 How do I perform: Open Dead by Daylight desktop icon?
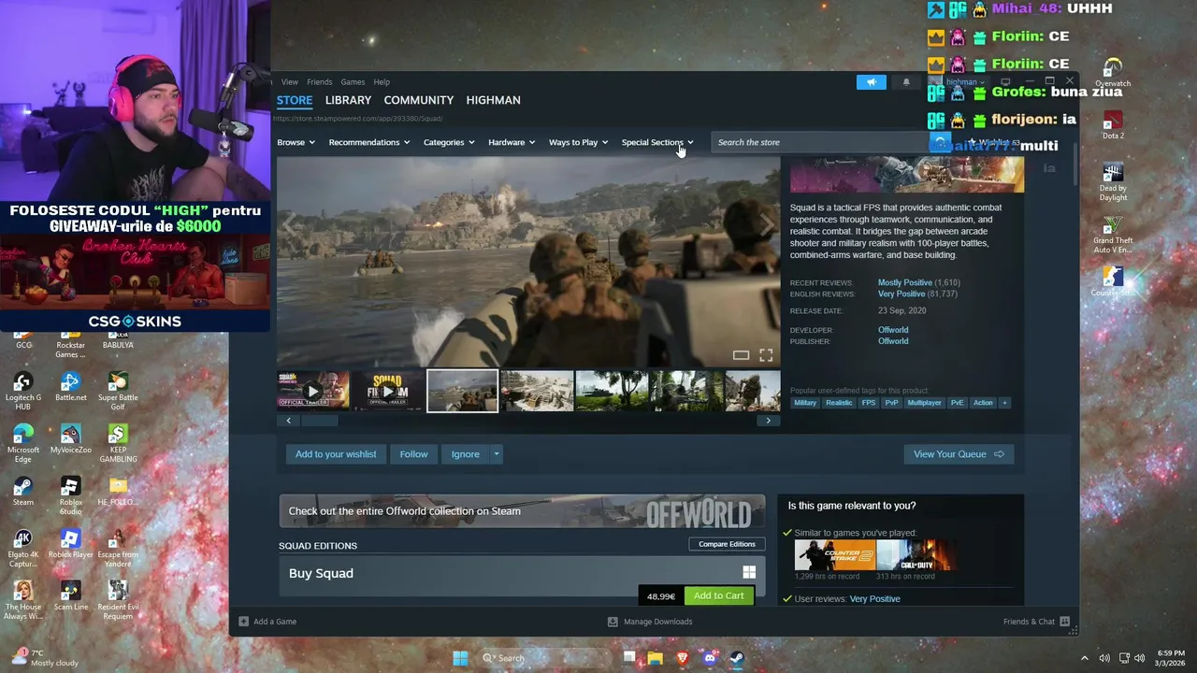coord(1113,181)
